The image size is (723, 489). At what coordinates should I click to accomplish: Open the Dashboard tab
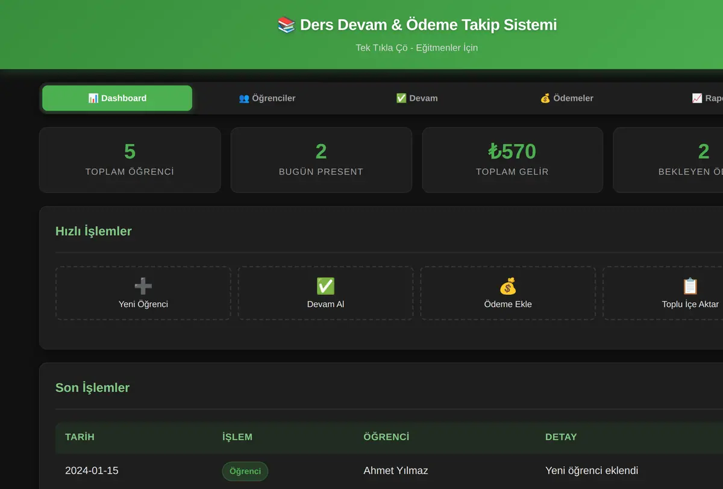click(117, 98)
